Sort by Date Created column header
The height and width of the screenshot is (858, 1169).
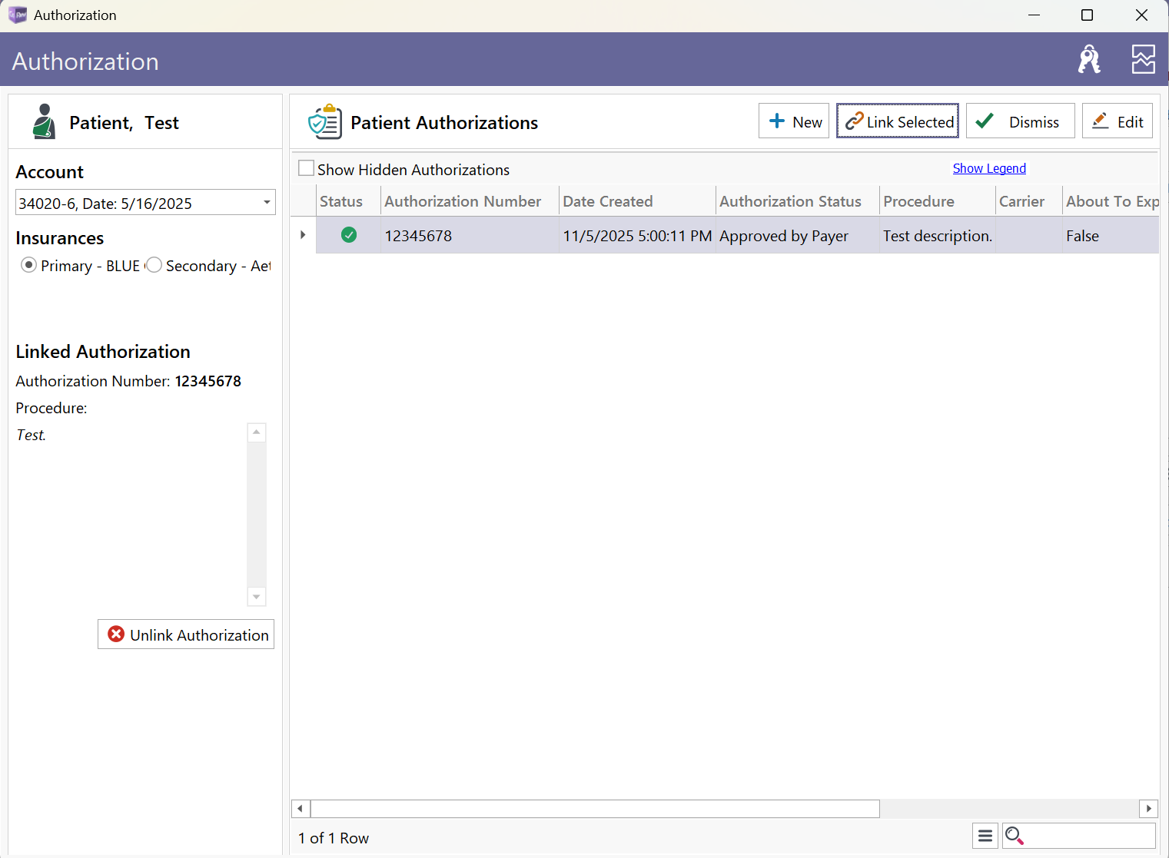point(607,201)
